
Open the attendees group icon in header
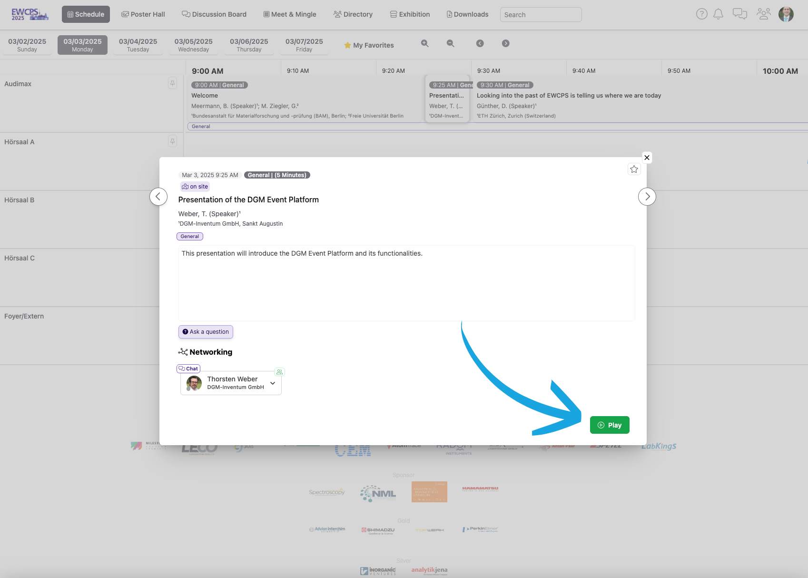[x=763, y=14]
